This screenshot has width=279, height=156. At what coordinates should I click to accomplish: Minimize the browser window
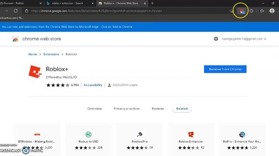point(263,3)
